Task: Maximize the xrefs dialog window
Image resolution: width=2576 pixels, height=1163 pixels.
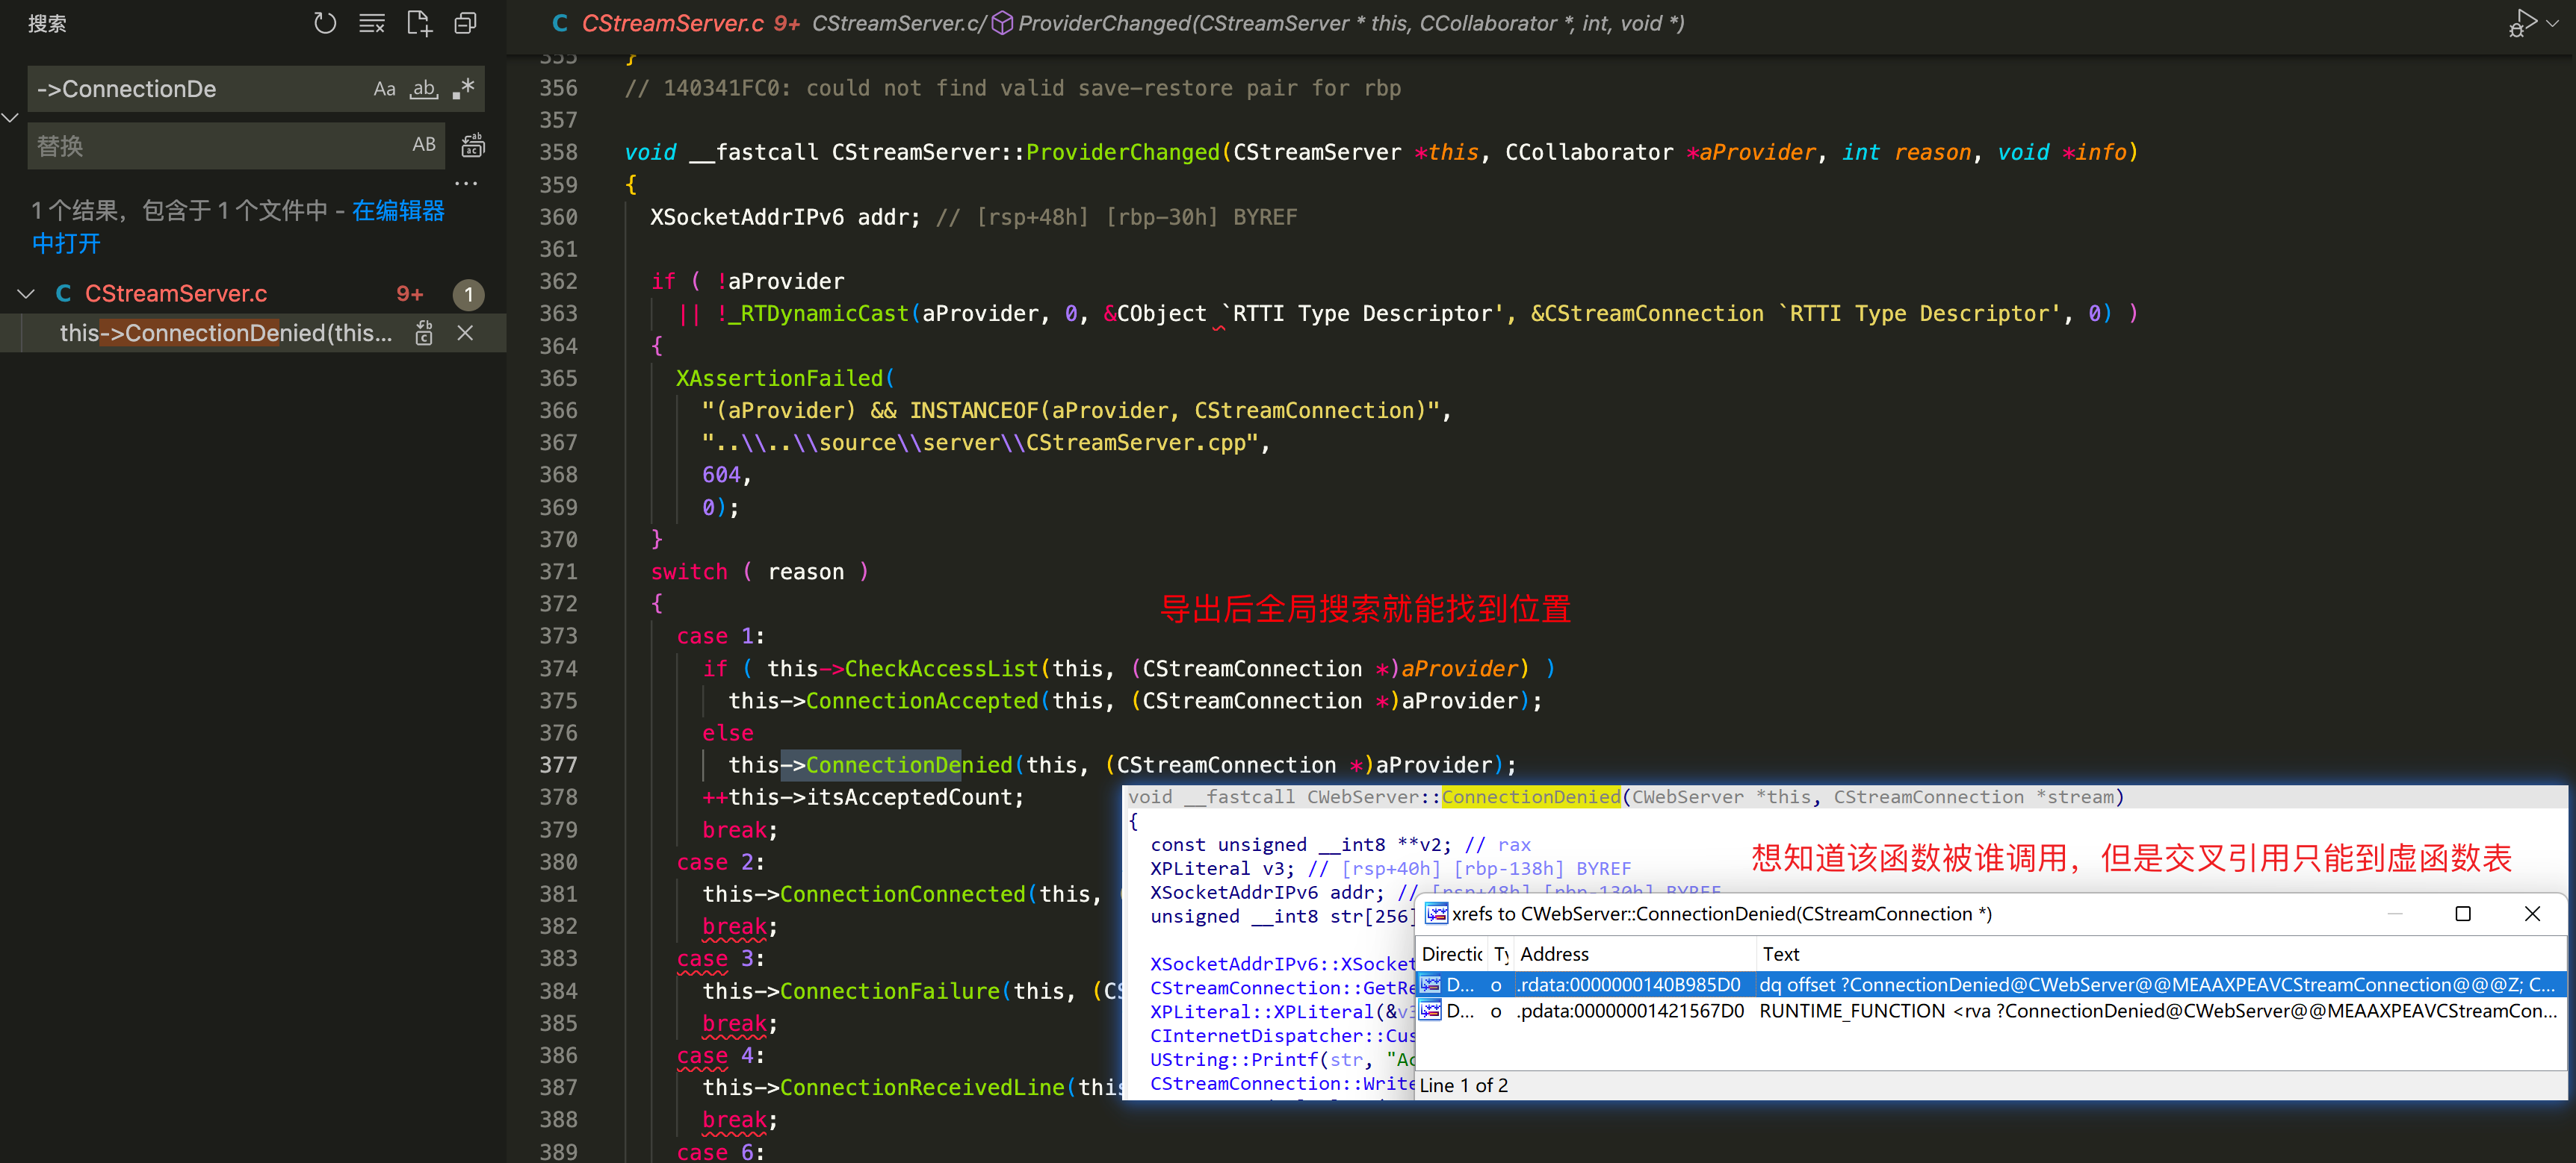Action: coord(2463,914)
